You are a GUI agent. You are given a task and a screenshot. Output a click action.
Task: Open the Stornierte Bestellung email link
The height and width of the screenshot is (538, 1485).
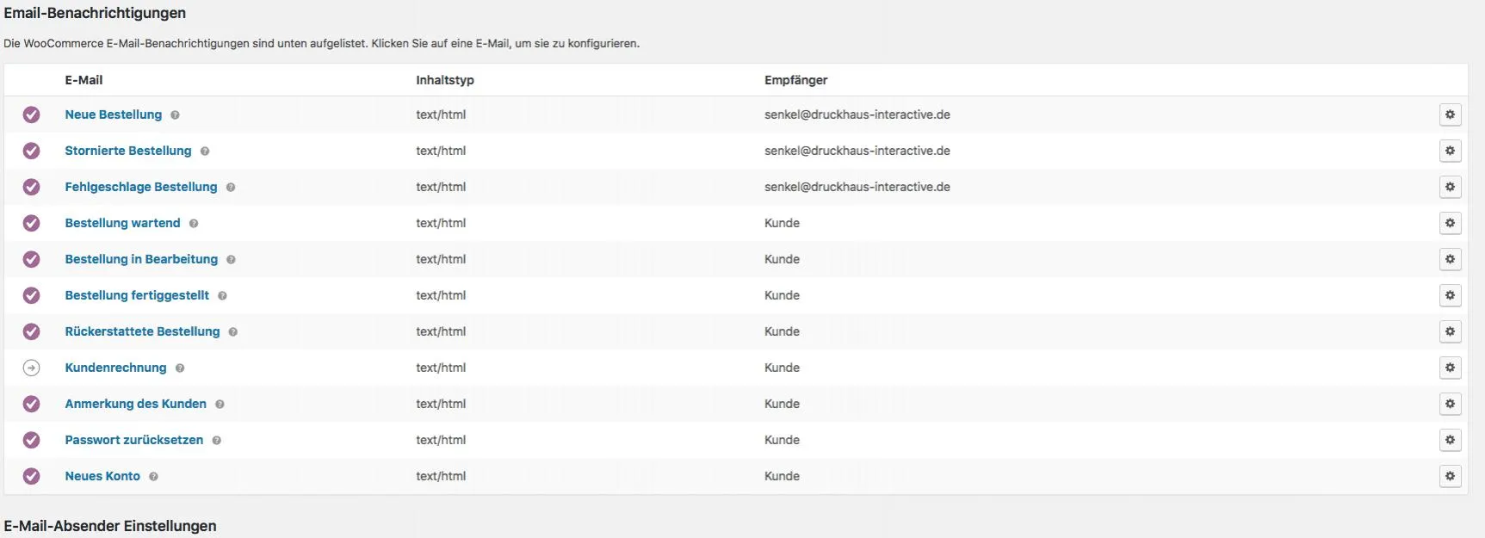point(128,151)
